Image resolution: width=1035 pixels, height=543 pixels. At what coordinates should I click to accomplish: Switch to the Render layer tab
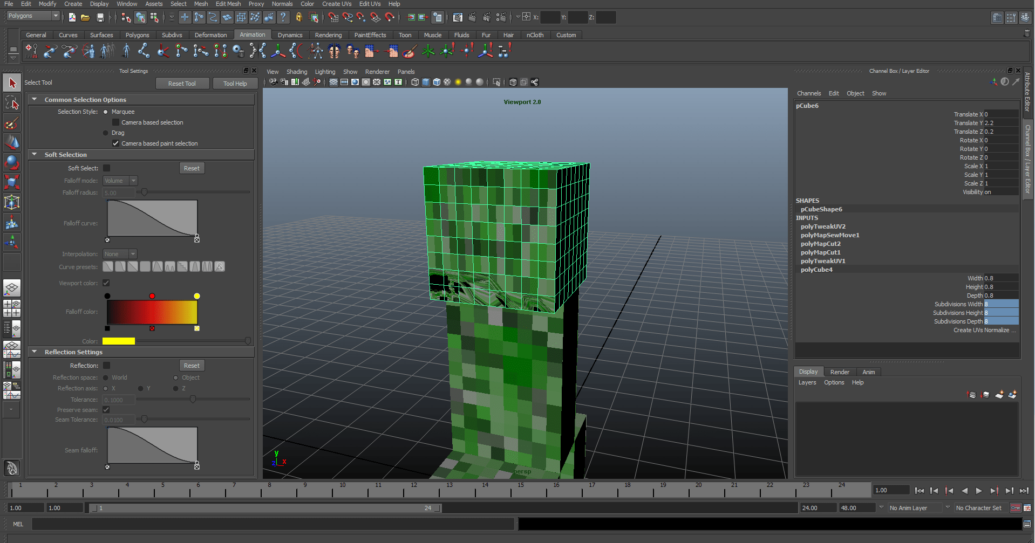click(x=840, y=372)
